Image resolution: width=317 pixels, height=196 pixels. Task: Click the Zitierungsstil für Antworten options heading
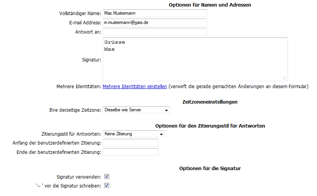[x=210, y=126]
